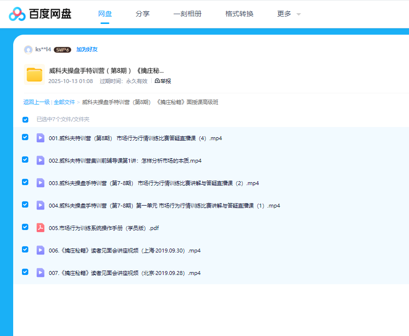
Task: Click the video icon for file 001
Action: click(41, 138)
